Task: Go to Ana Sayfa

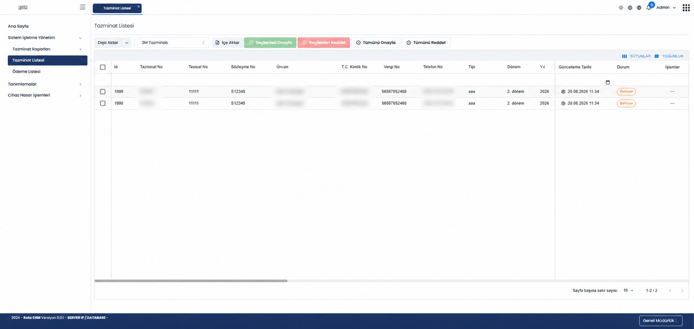Action: 18,26
